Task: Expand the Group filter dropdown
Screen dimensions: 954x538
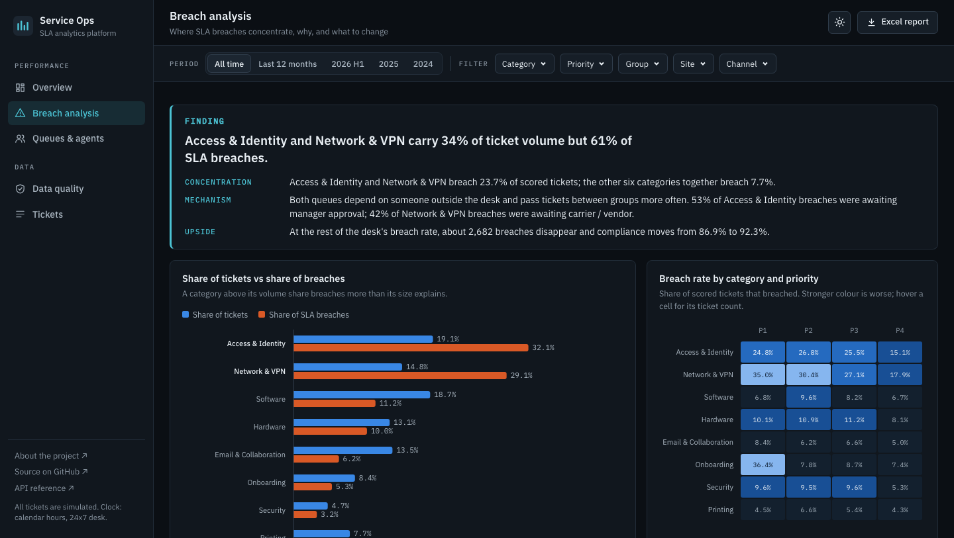Action: click(x=643, y=64)
